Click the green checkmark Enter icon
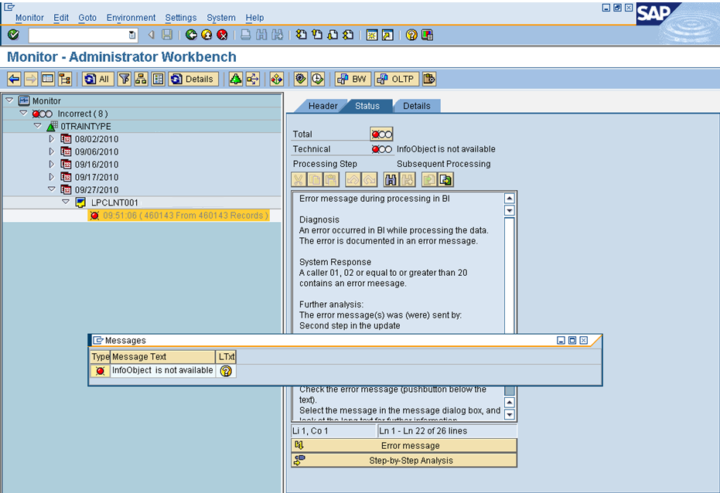Image resolution: width=720 pixels, height=493 pixels. coord(13,35)
